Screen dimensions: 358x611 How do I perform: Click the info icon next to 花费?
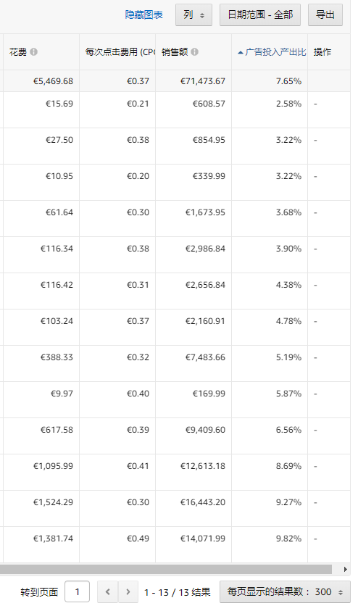pos(34,52)
